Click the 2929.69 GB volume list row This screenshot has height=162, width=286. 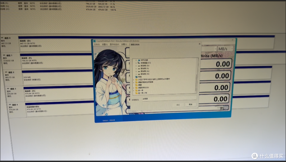coord(57,6)
